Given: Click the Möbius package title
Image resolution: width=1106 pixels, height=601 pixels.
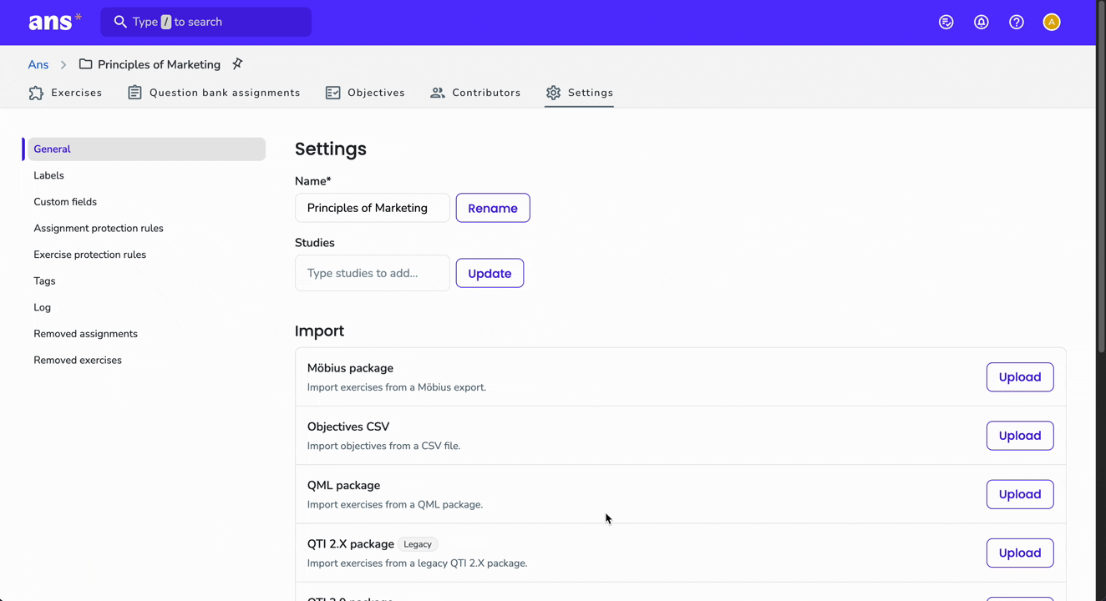Looking at the screenshot, I should [x=350, y=368].
